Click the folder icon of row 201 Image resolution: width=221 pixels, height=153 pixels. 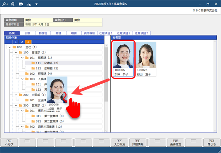[x=27, y=100]
